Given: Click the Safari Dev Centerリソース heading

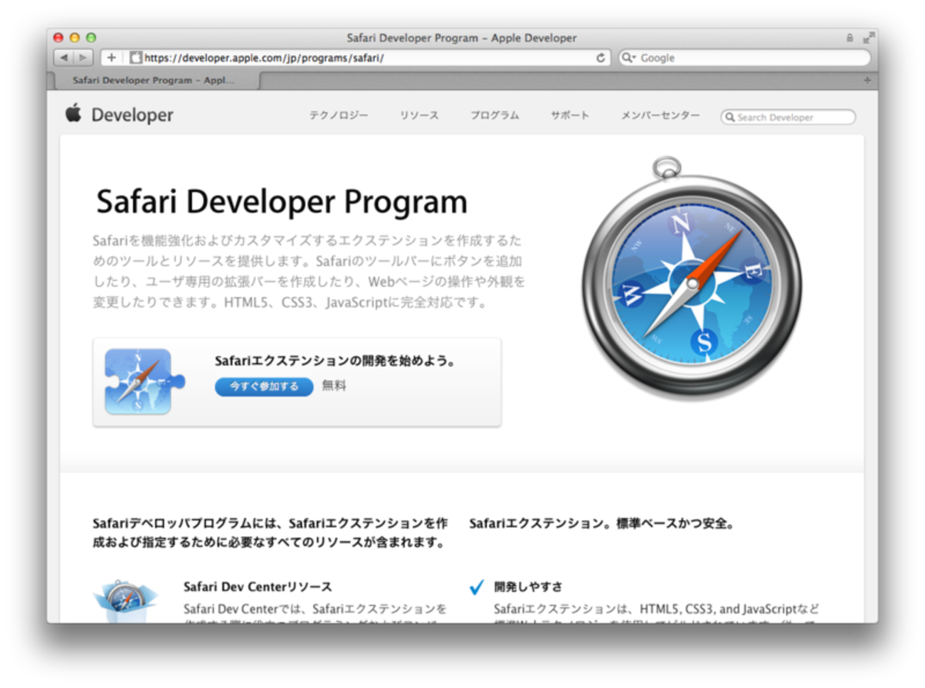Looking at the screenshot, I should [x=258, y=587].
